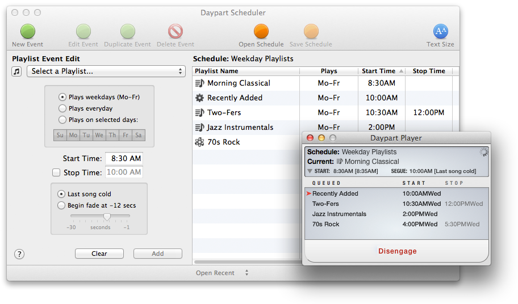The image size is (518, 304).
Task: Select Begin fade at -12 secs option
Action: (61, 205)
